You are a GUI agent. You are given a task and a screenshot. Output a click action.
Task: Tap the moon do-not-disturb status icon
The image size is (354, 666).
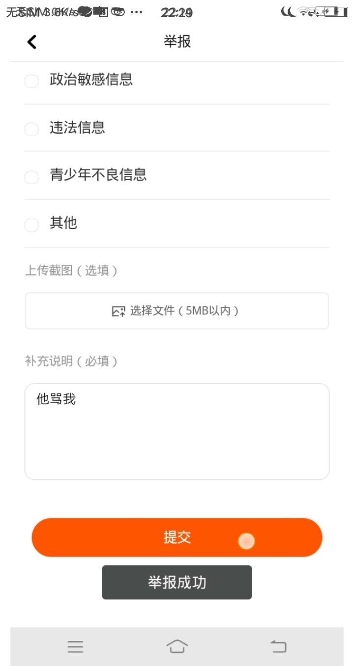(x=288, y=12)
